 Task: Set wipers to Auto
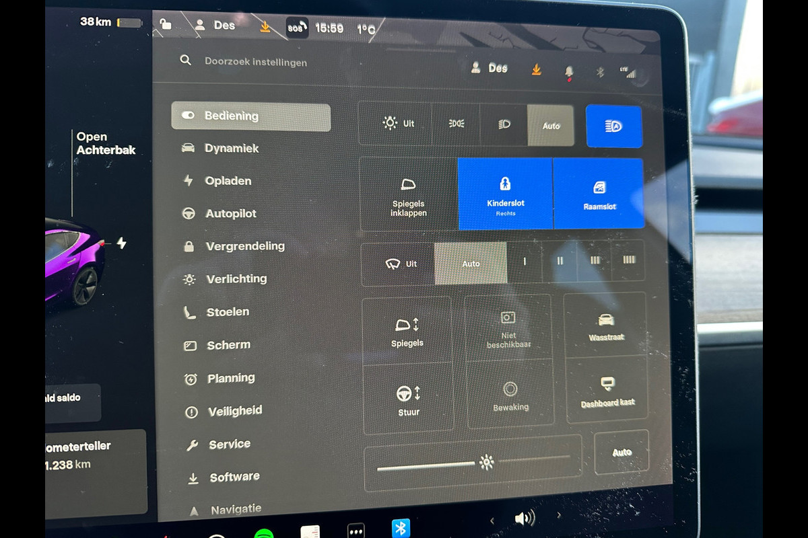[x=471, y=264]
